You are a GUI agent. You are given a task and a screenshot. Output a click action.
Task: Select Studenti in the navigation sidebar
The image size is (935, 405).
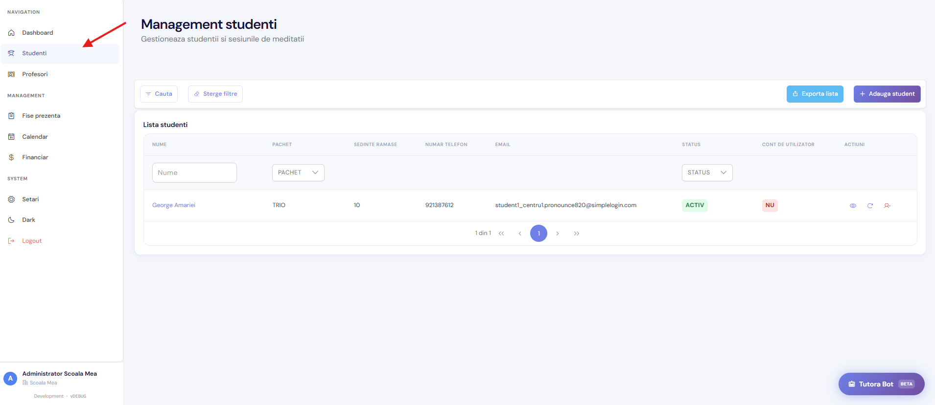60,54
